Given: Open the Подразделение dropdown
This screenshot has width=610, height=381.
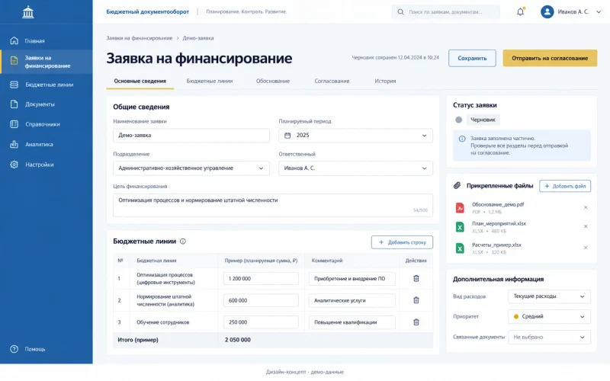Looking at the screenshot, I should point(191,168).
